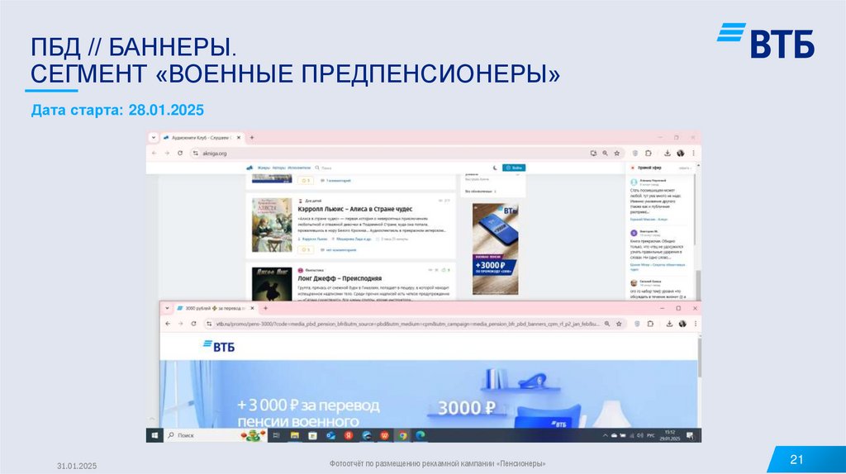
Task: Open Task View from the taskbar
Action: point(276,435)
